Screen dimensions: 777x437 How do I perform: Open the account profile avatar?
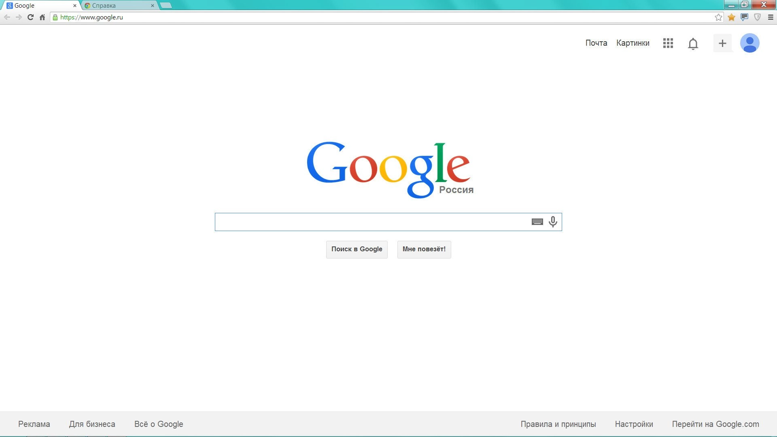click(x=749, y=43)
